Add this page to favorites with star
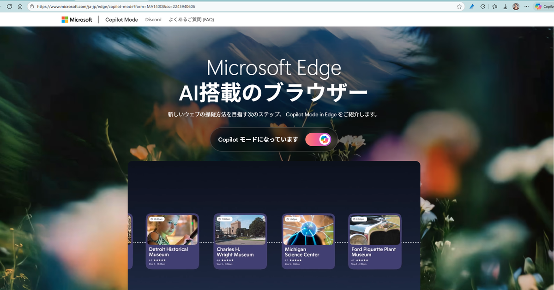The height and width of the screenshot is (290, 554). tap(459, 6)
